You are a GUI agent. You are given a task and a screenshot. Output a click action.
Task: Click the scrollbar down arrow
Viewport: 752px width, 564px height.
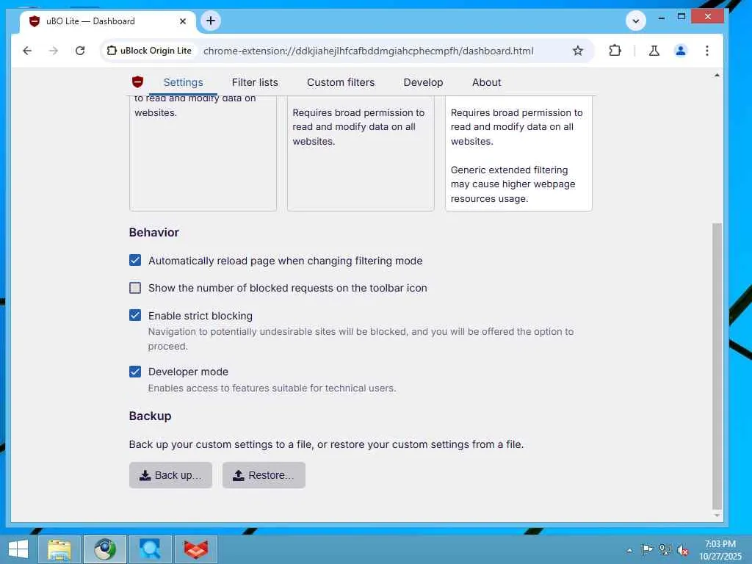pyautogui.click(x=717, y=516)
